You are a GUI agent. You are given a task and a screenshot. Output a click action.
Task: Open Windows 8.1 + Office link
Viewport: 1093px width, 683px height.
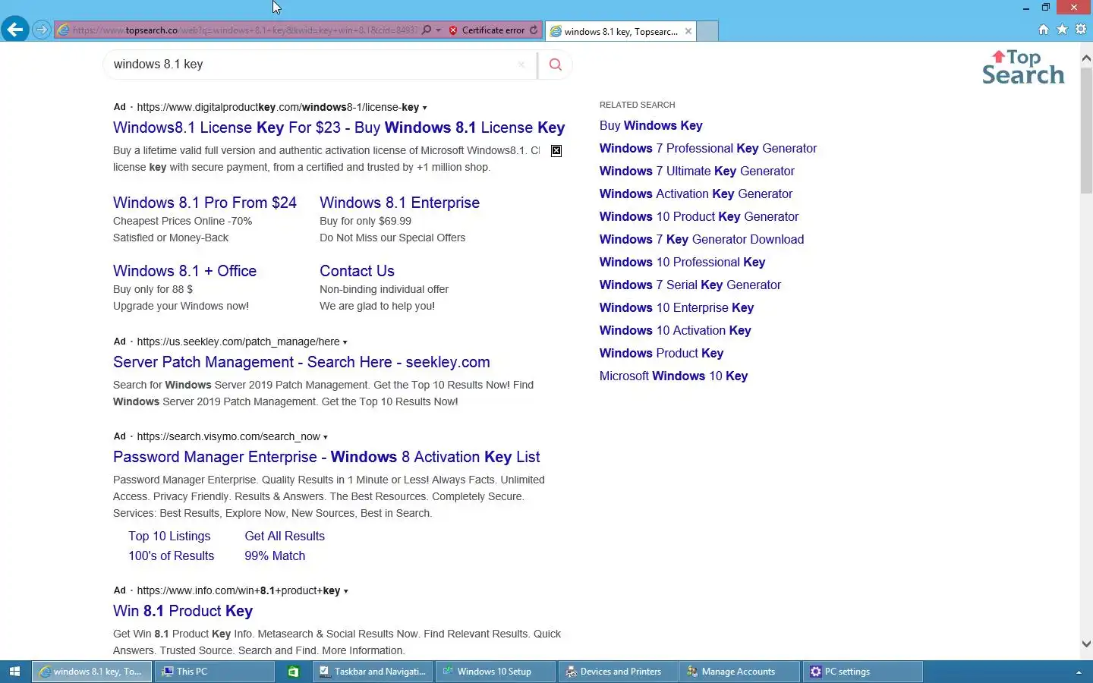184,271
